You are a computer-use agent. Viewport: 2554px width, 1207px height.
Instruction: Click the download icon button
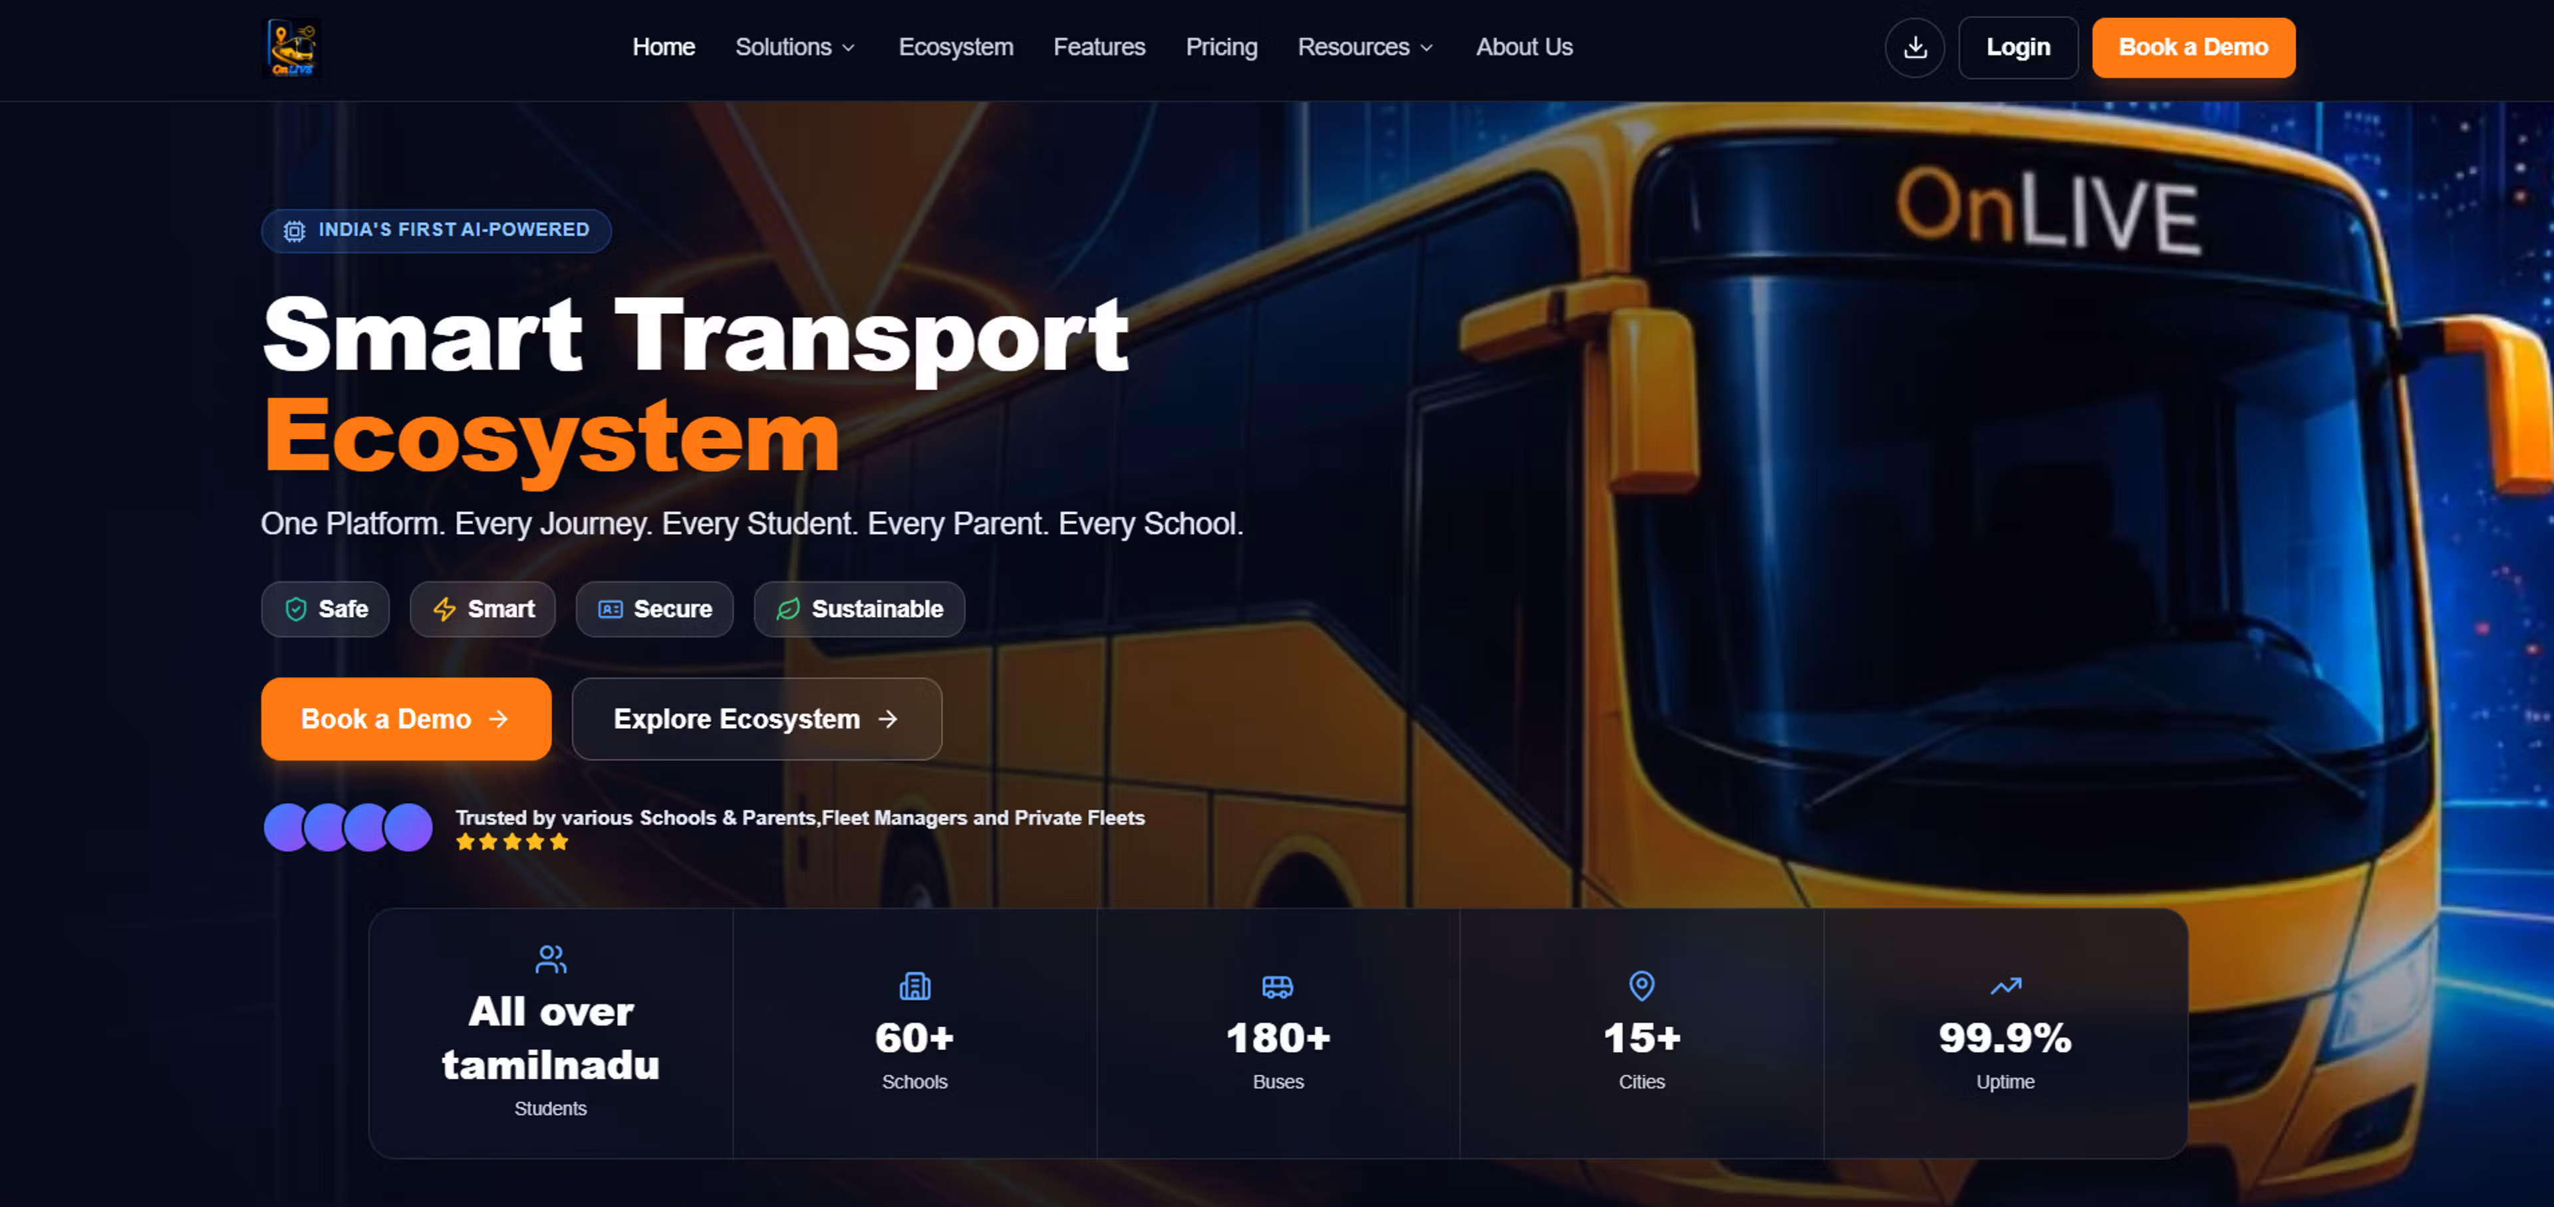point(1915,48)
